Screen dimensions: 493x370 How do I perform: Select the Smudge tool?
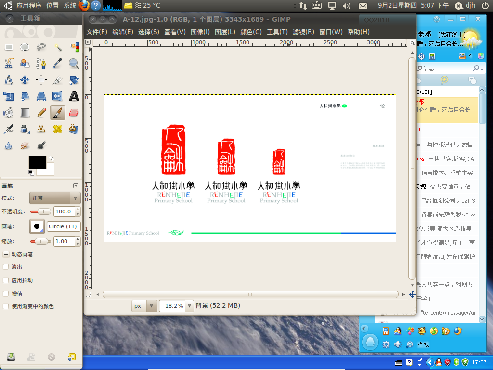click(x=25, y=145)
